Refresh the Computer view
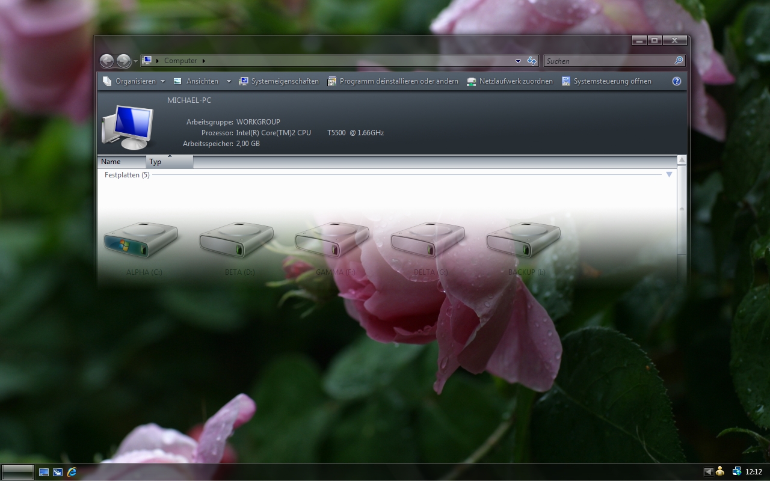This screenshot has height=481, width=770. click(532, 61)
